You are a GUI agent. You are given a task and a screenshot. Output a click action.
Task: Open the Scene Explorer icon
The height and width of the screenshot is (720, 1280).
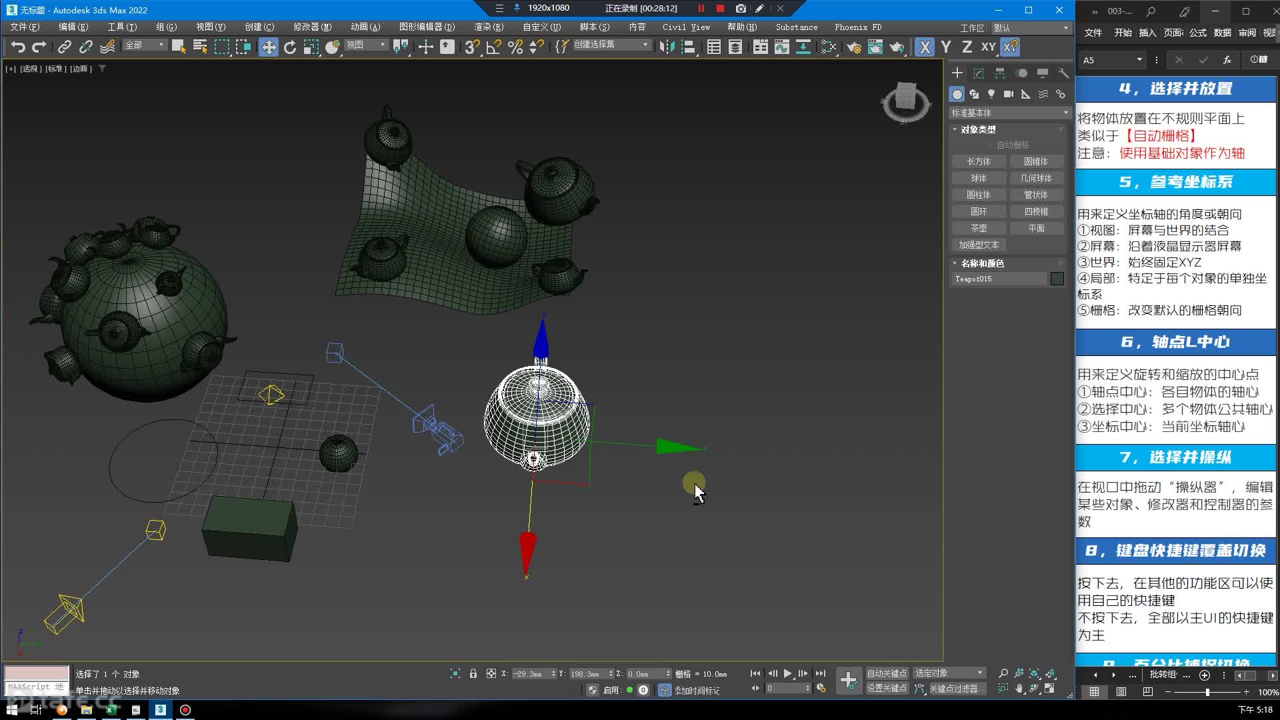coord(713,47)
